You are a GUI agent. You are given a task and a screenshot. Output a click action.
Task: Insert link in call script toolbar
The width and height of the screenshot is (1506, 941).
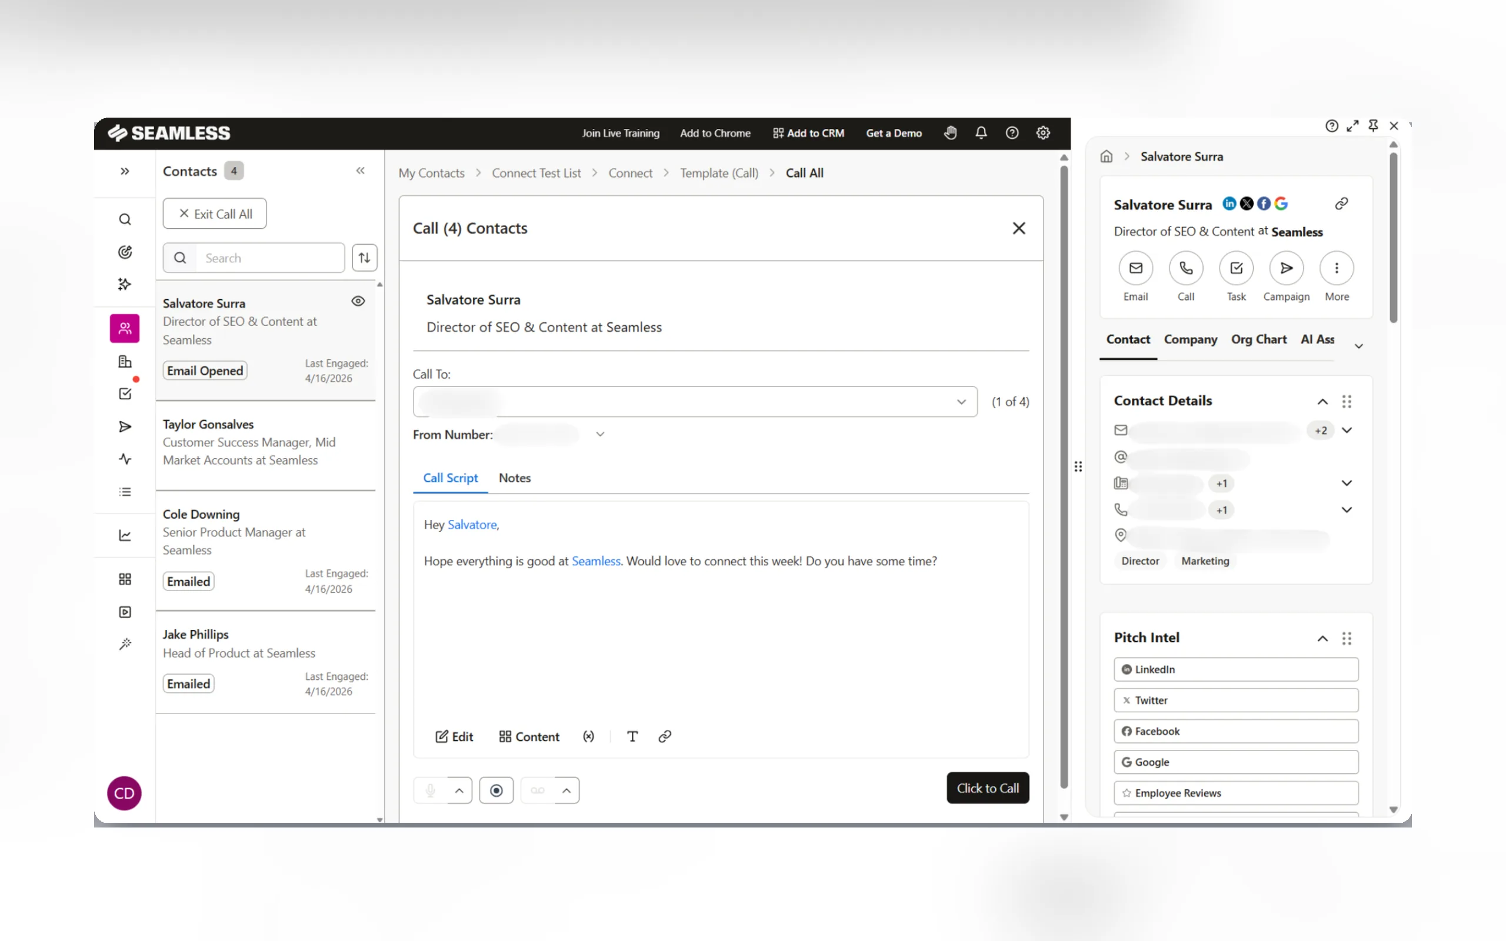point(665,736)
